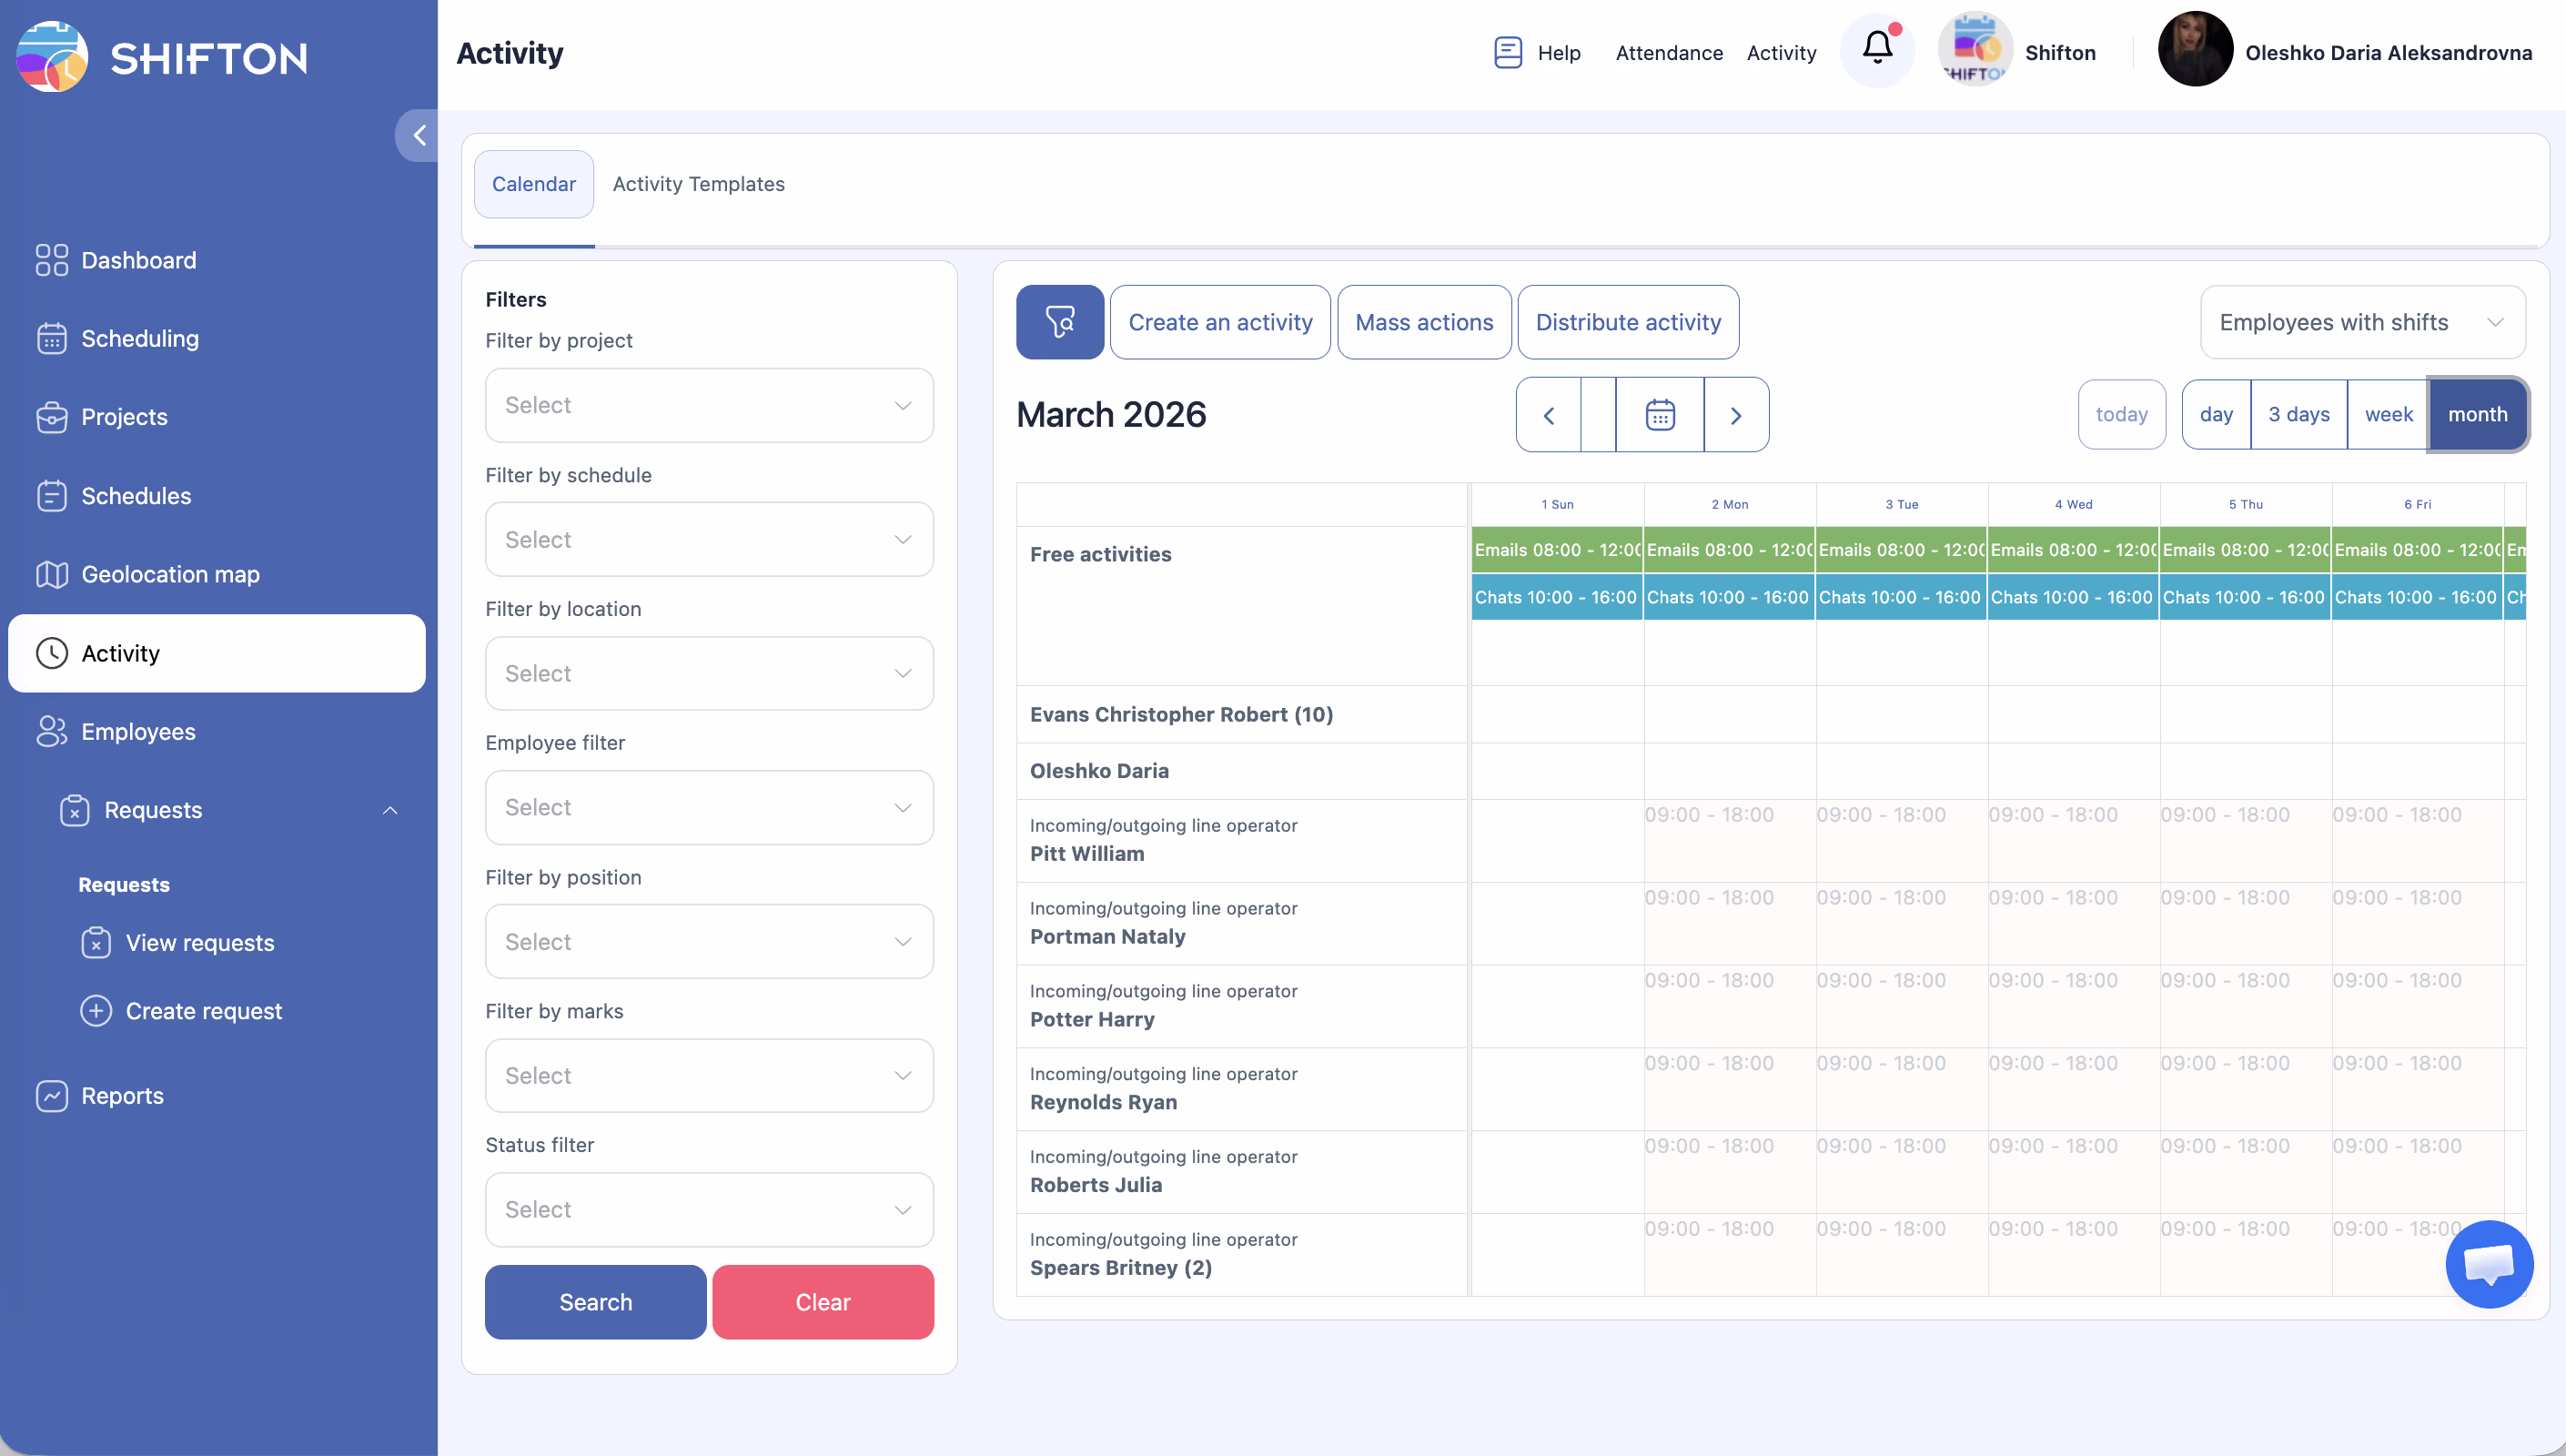Open Geolocation map from sidebar
The image size is (2566, 1456).
pos(170,574)
